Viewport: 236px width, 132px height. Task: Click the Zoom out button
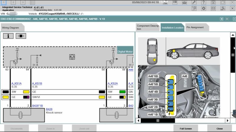[84, 128]
